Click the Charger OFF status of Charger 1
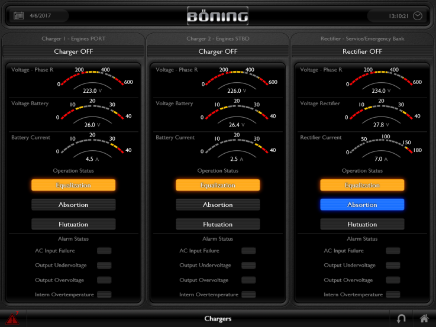This screenshot has height=327, width=436. click(x=73, y=51)
